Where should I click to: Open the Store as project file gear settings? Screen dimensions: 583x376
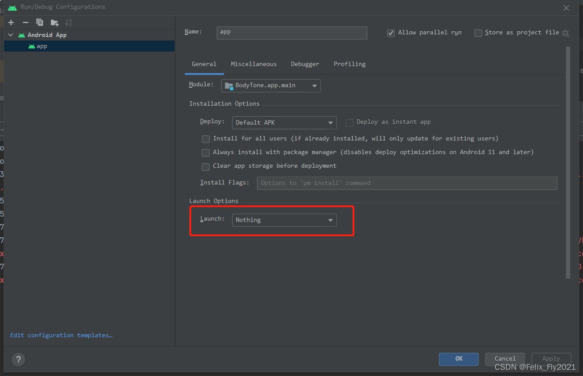(x=566, y=33)
